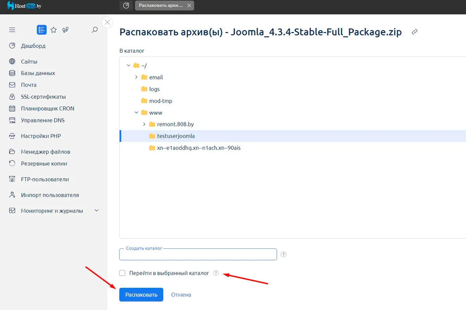The height and width of the screenshot is (310, 466).
Task: Copy page link icon next to title
Action: [x=414, y=32]
